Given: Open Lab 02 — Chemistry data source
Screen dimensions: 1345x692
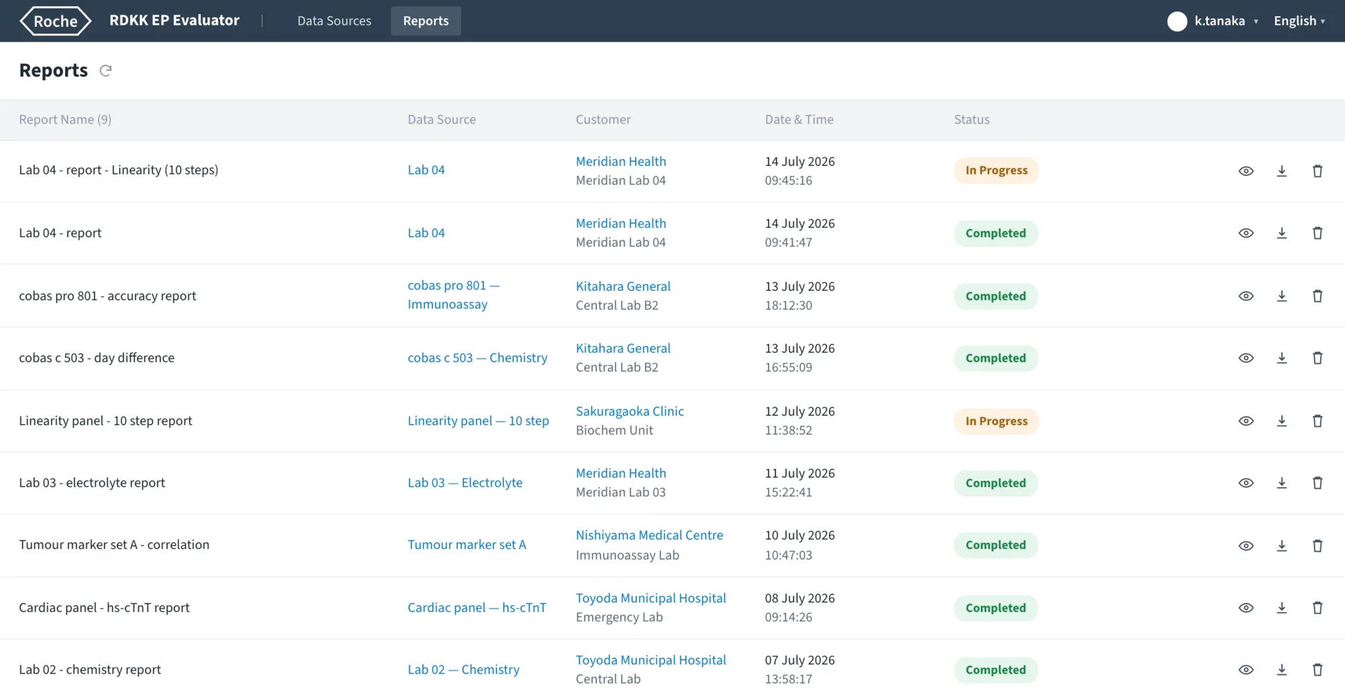Looking at the screenshot, I should 463,669.
